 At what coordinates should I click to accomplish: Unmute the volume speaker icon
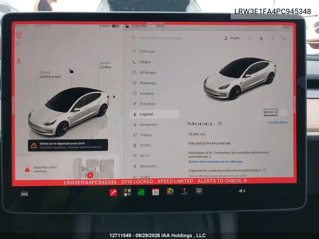tap(242, 191)
